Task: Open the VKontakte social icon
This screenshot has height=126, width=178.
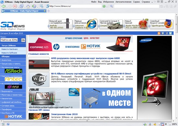Action: click(163, 33)
